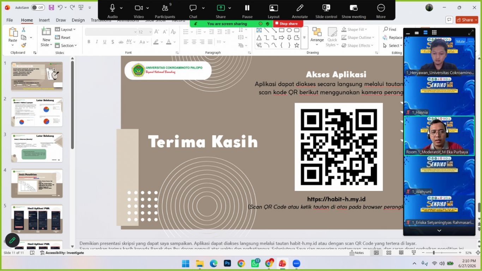Switch to the Insert tab
Image resolution: width=482 pixels, height=271 pixels.
(44, 20)
